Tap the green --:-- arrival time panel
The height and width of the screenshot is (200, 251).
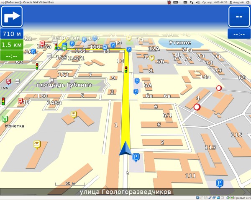coord(12,55)
